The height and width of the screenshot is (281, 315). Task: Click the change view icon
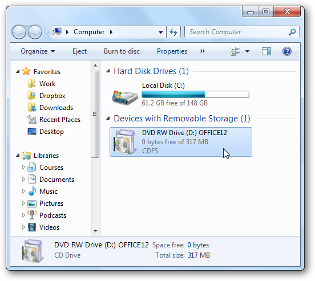tap(235, 51)
